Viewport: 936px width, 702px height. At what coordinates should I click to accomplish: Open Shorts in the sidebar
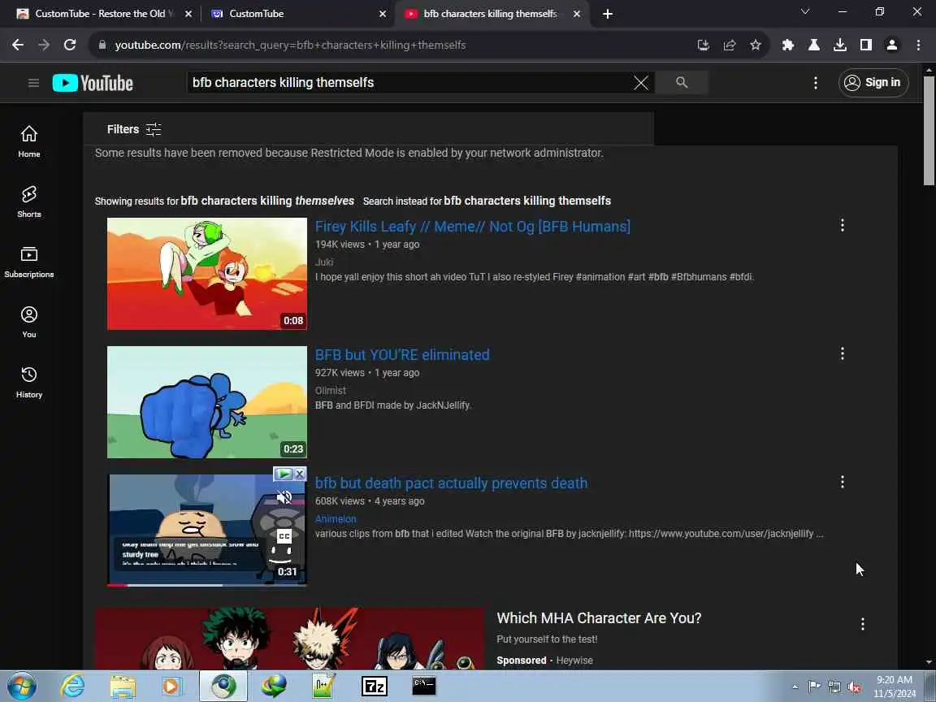[x=29, y=201]
